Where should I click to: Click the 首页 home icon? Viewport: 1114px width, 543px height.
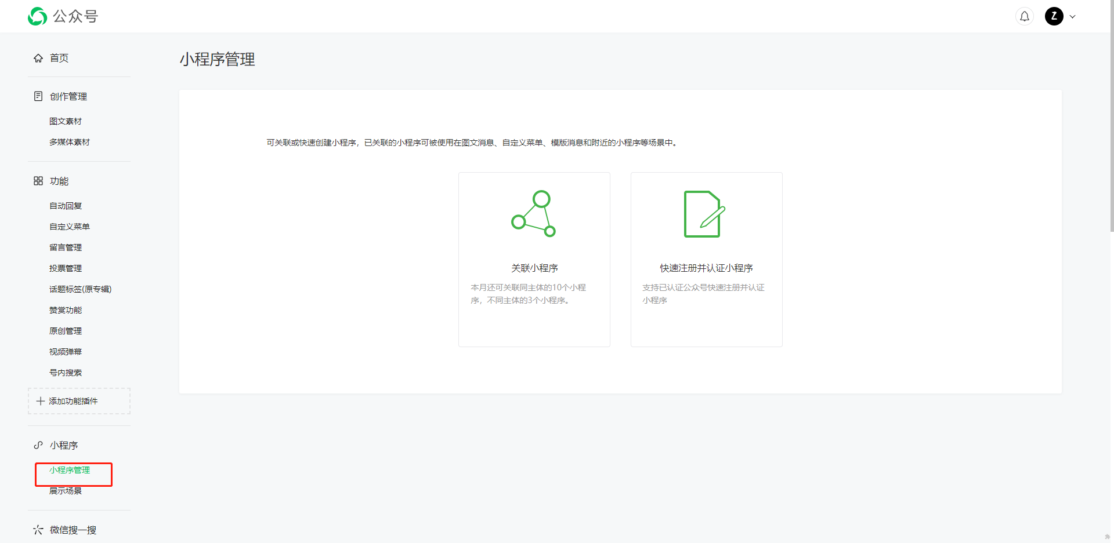(x=38, y=58)
